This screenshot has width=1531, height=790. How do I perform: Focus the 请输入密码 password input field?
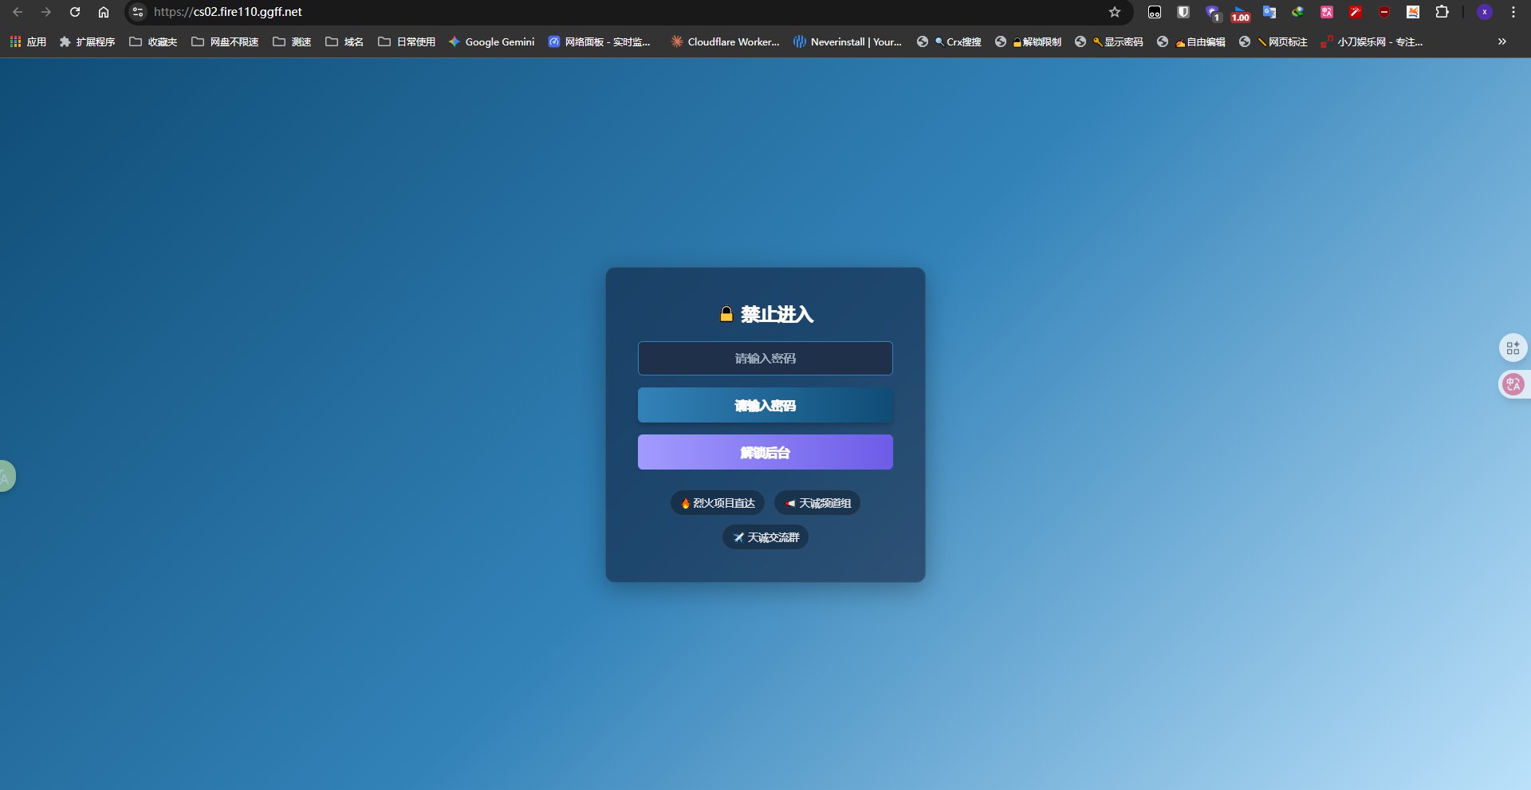765,358
